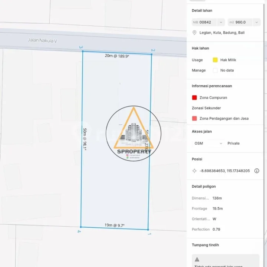This screenshot has width=267, height=267.
Task: Expand the m2 960.0 dropdown arrow
Action: [257, 22]
